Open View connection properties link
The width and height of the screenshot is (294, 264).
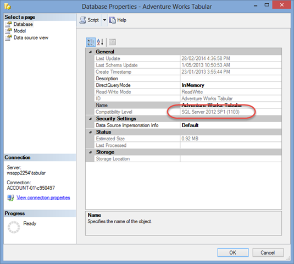tap(43, 197)
